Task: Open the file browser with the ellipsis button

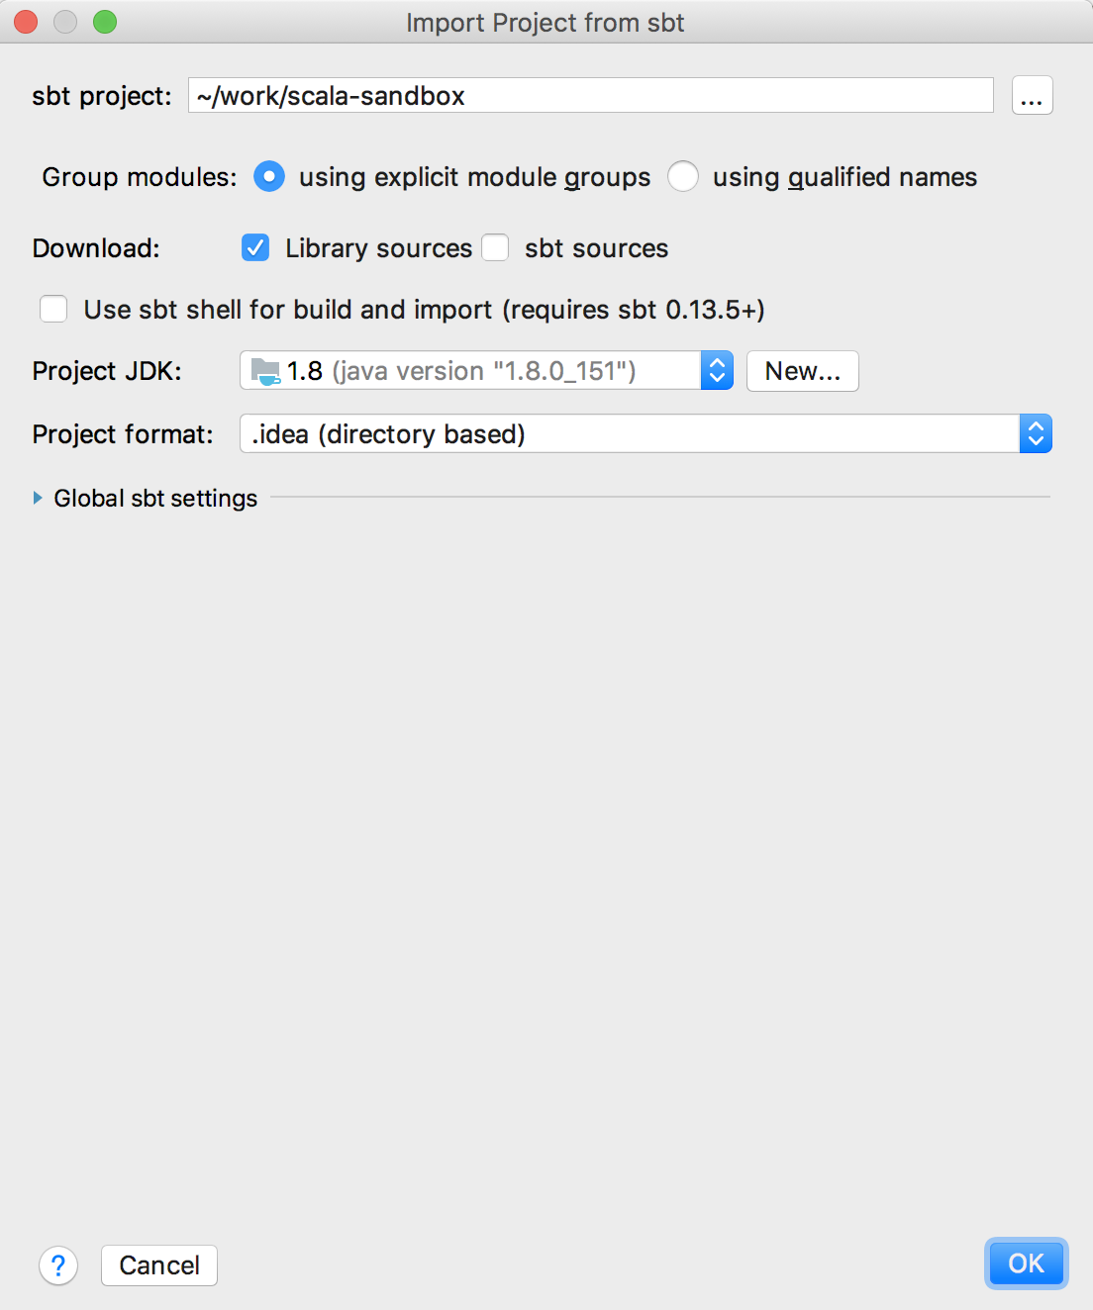Action: (1032, 95)
